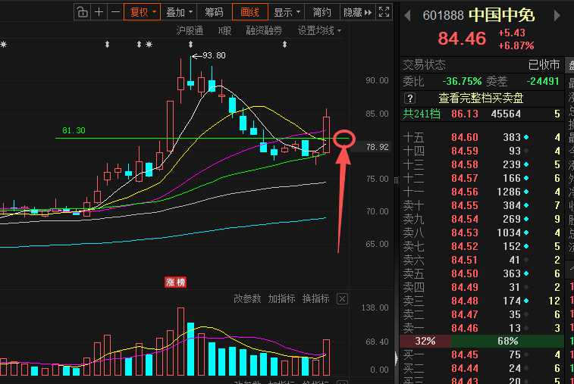Toggle the chart lock icon
The image size is (574, 384).
(82, 12)
